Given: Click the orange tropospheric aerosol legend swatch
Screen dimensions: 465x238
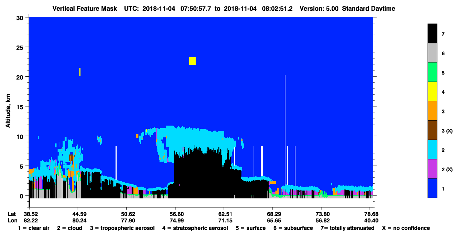Looking at the screenshot, I should (x=432, y=111).
